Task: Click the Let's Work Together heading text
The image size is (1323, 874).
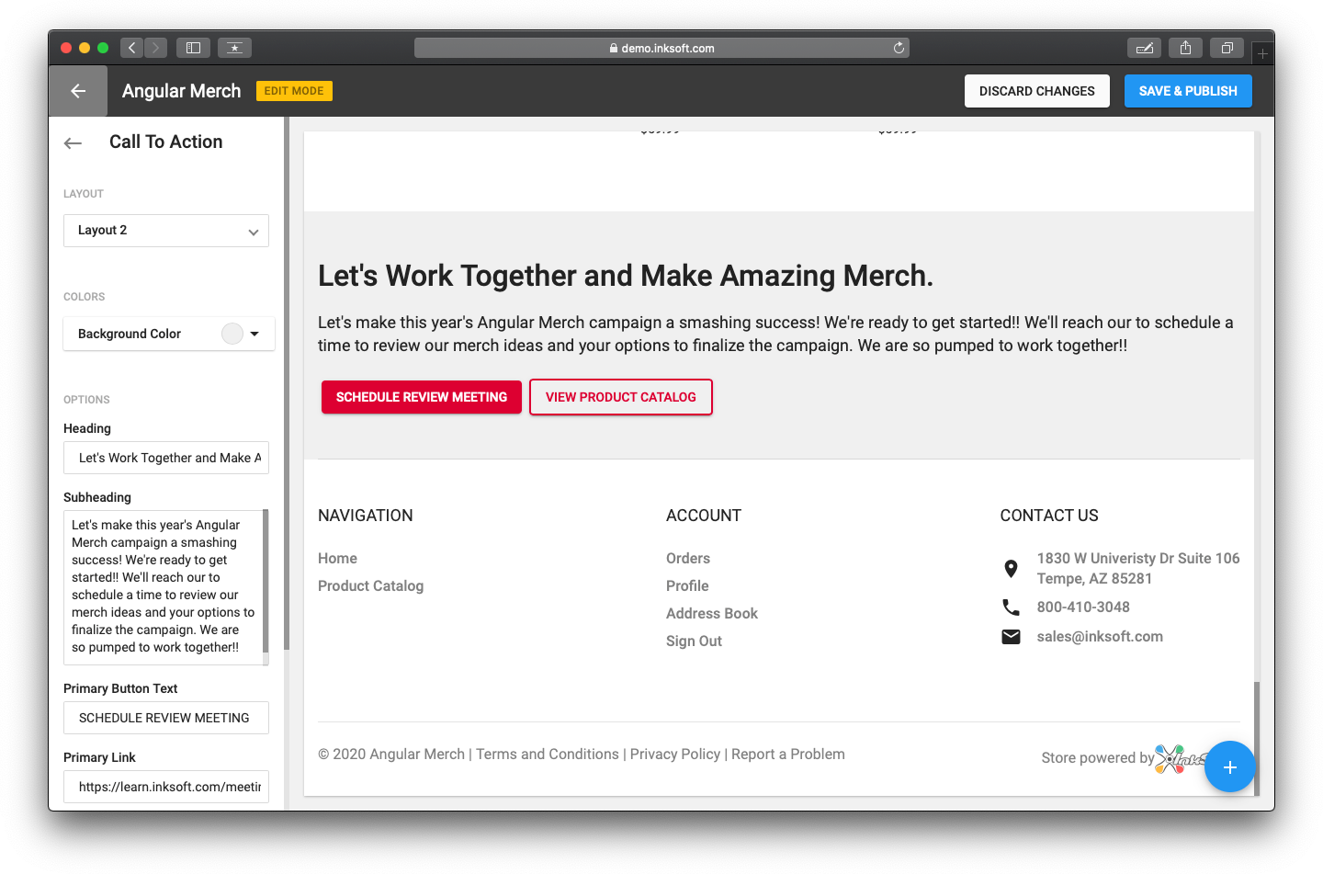Action: [x=626, y=276]
